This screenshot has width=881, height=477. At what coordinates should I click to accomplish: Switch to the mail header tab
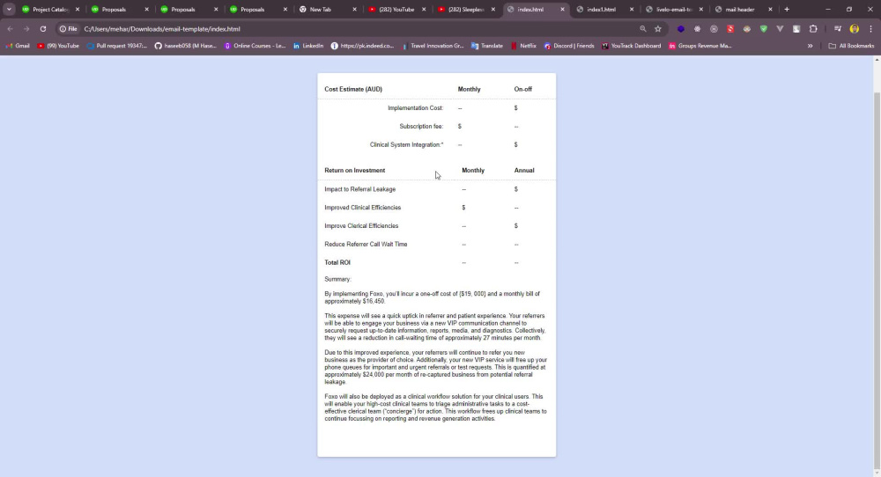pyautogui.click(x=743, y=10)
